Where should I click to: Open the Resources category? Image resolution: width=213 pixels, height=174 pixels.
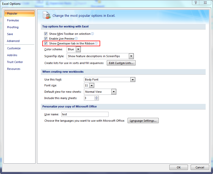tap(14, 69)
